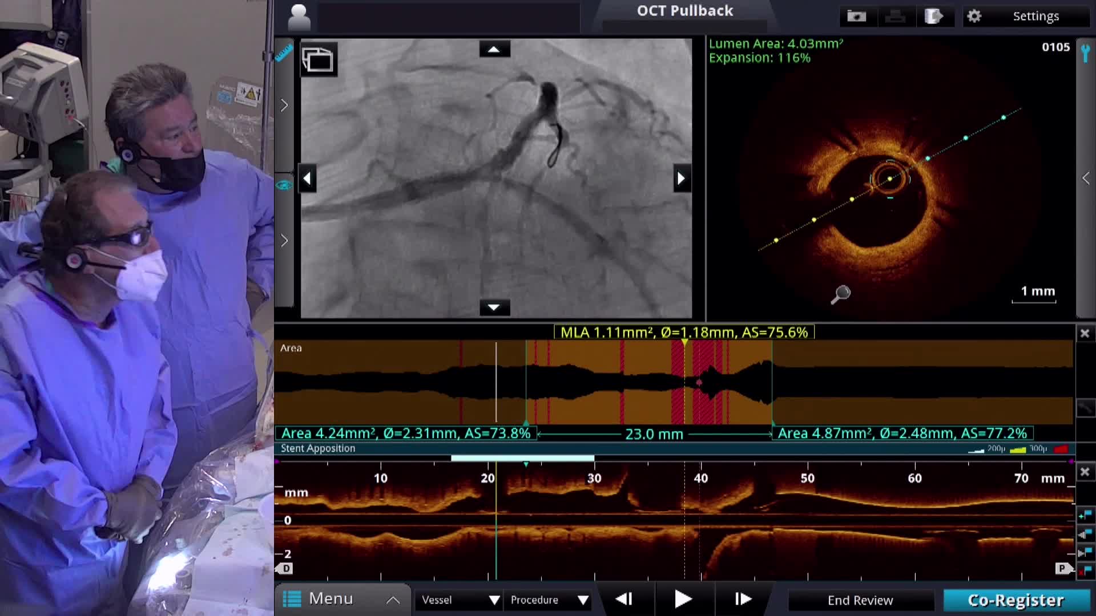Image resolution: width=1096 pixels, height=616 pixels.
Task: Click the print icon
Action: click(x=894, y=17)
